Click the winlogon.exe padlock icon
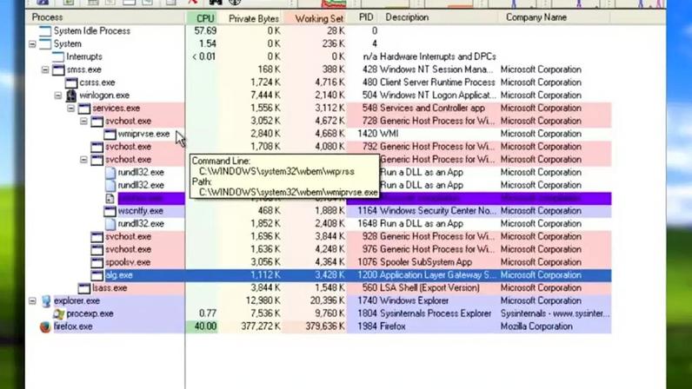692x389 pixels. pos(71,96)
